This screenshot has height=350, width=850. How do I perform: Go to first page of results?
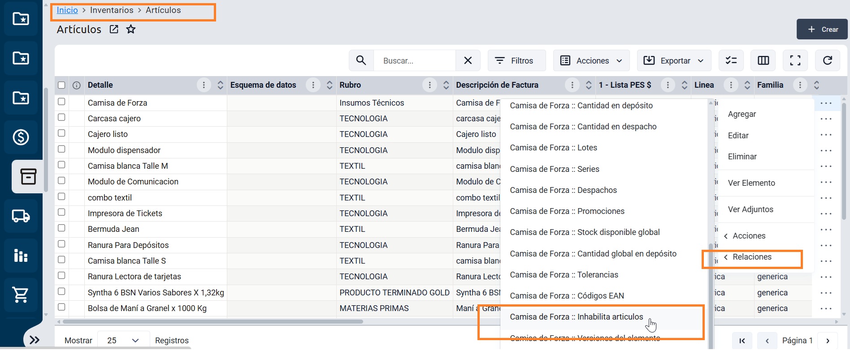pos(742,341)
